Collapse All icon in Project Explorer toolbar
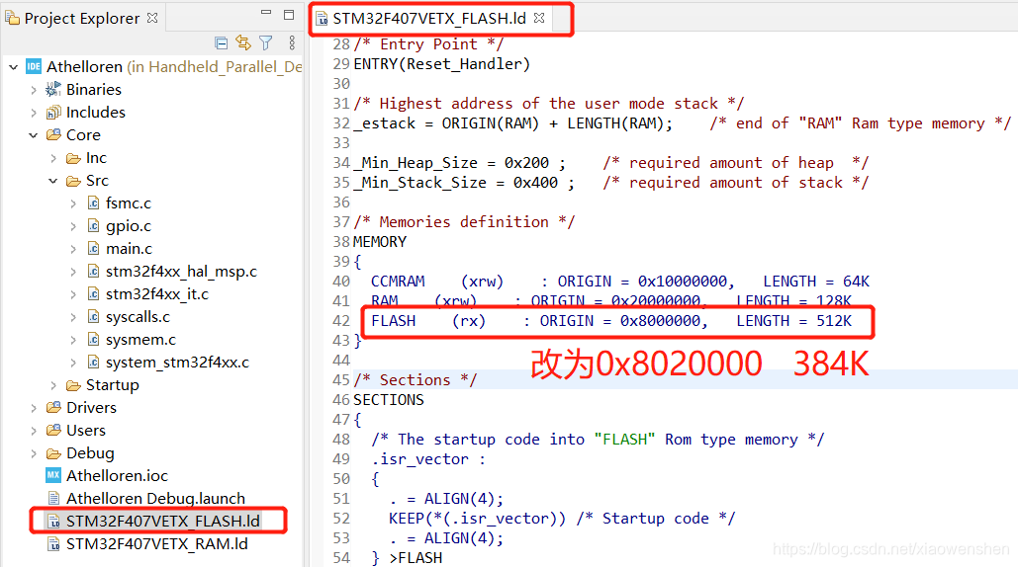The image size is (1018, 567). 222,43
